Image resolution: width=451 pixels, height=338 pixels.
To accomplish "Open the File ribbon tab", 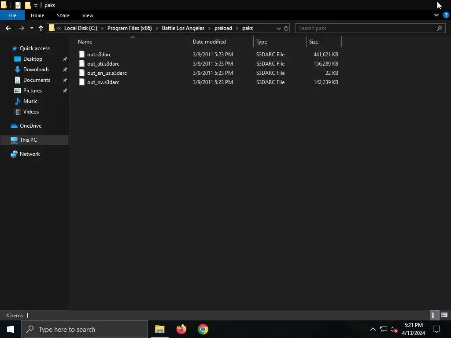I will (x=12, y=15).
